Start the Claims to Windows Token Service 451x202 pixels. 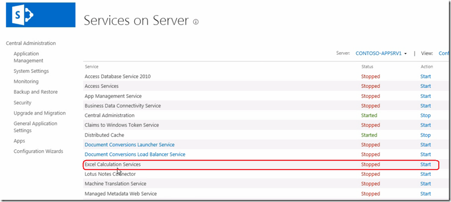425,125
